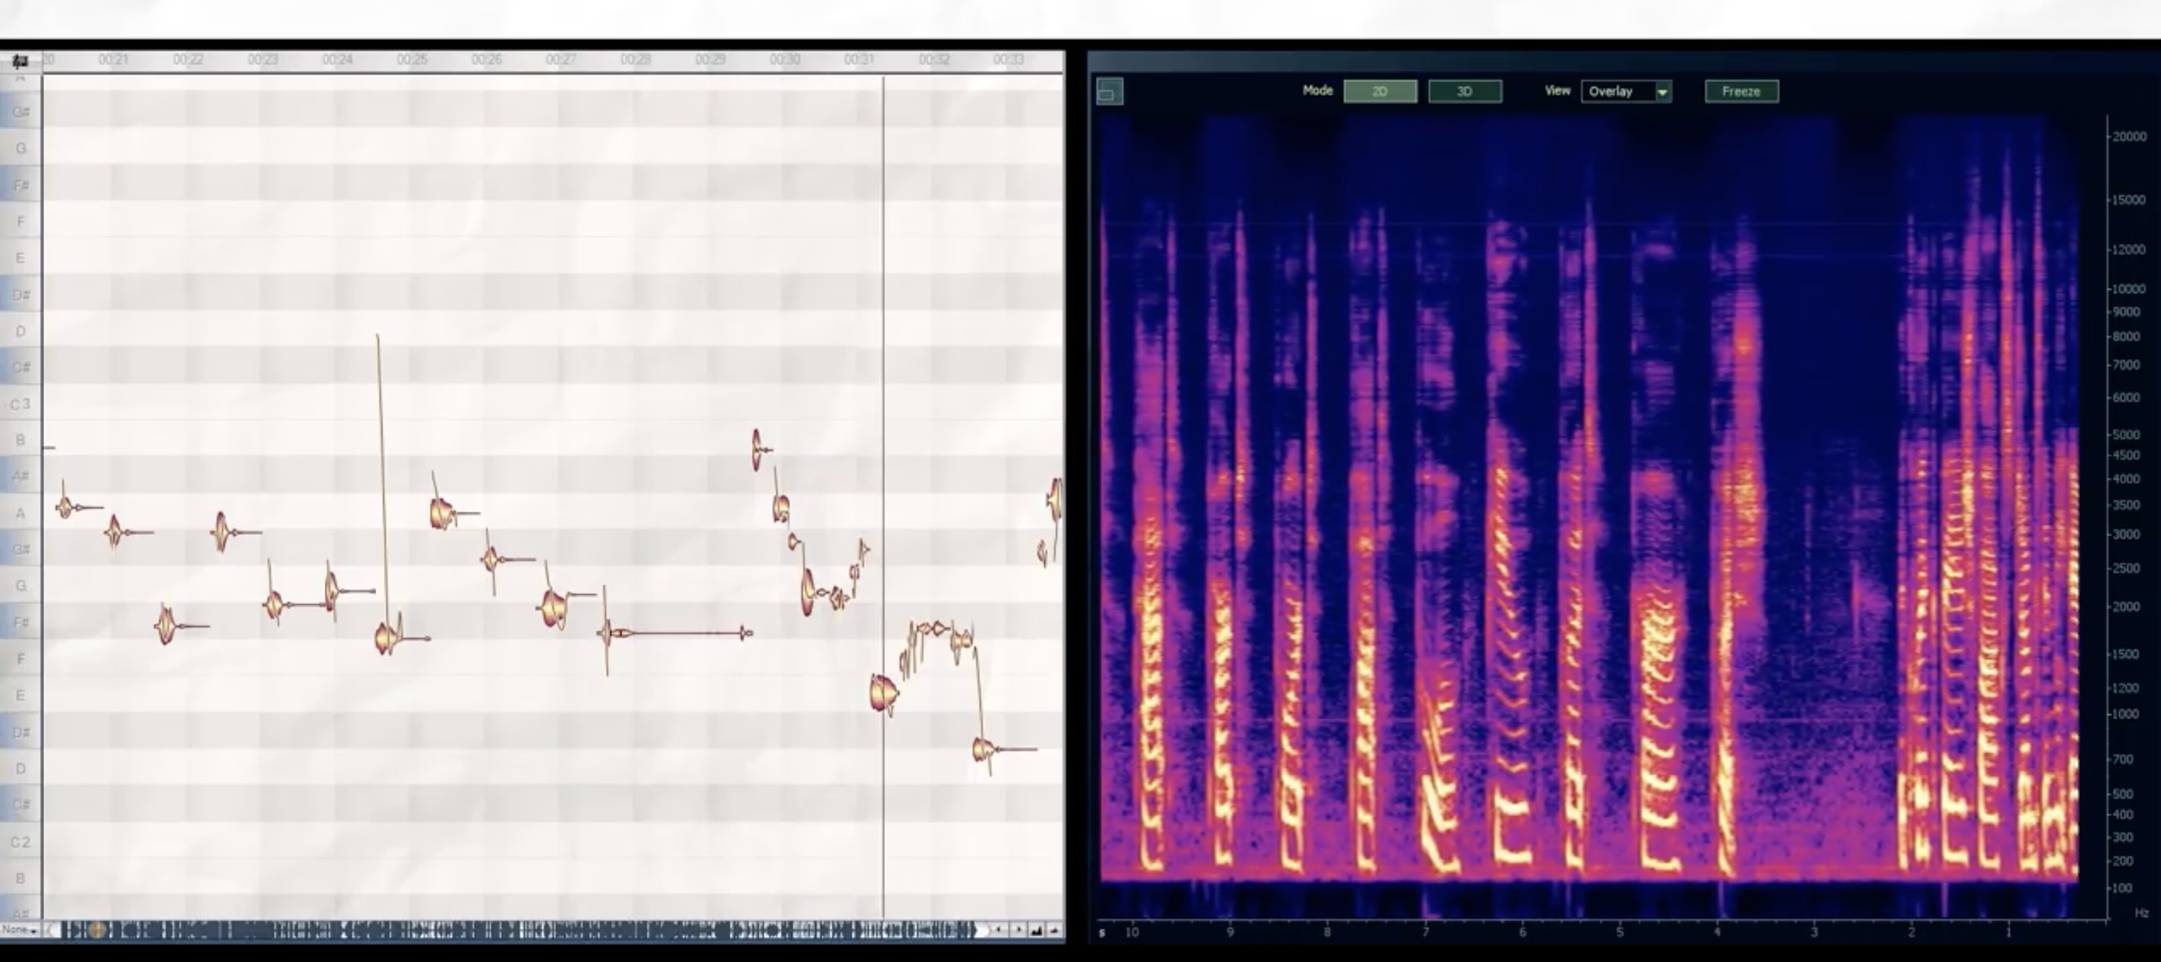The width and height of the screenshot is (2161, 962).
Task: Click the 4 second mark on spectrogram axis
Action: coord(1718,933)
